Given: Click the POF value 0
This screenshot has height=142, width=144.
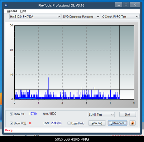Looking at the screenshot, I should [x=30, y=123].
